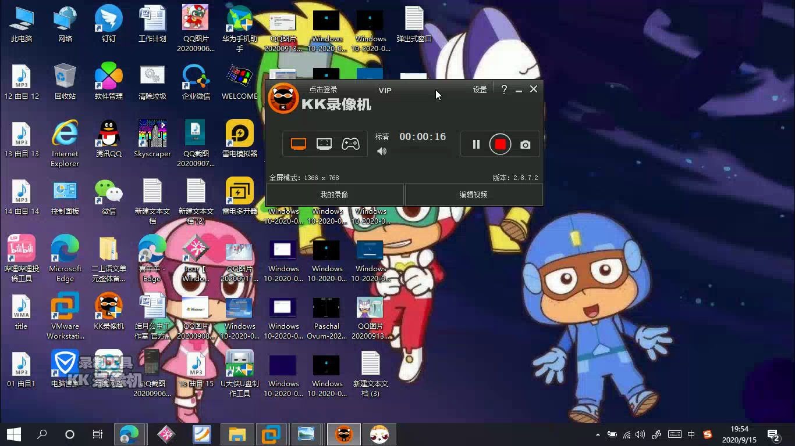Open 设置 in KK录像机
The width and height of the screenshot is (795, 446).
click(x=480, y=89)
